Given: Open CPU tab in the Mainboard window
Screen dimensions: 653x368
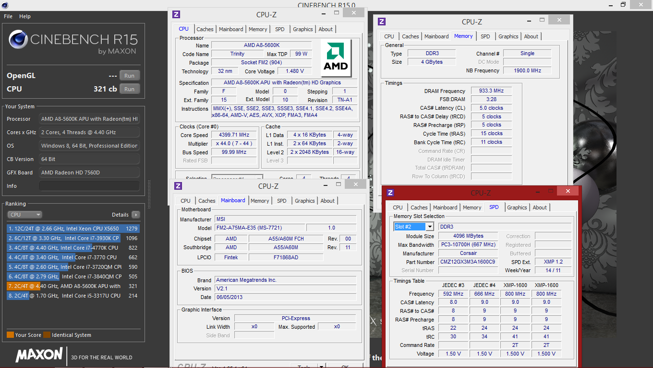Looking at the screenshot, I should click(186, 201).
